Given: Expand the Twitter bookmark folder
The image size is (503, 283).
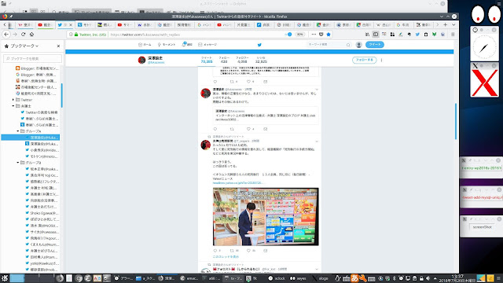Looking at the screenshot, I should pos(13,100).
